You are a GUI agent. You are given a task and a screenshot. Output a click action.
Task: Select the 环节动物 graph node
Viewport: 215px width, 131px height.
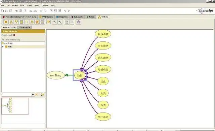[x=103, y=46]
